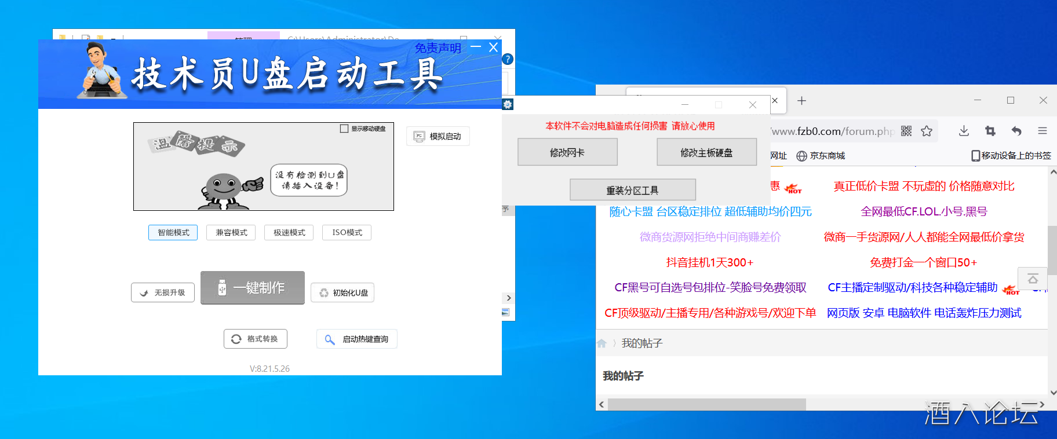
Task: Open link CF顶级驱动/主播专用
Action: point(710,313)
